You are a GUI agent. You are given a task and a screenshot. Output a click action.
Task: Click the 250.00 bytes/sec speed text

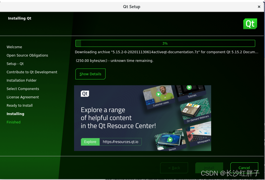click(x=115, y=61)
